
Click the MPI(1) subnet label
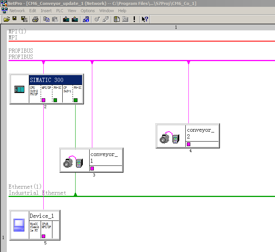point(17,31)
